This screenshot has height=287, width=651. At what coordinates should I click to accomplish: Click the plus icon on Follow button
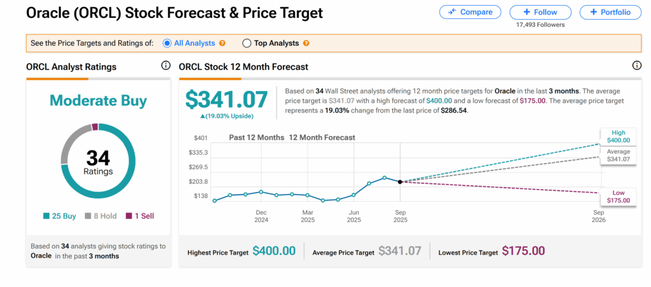pos(527,12)
